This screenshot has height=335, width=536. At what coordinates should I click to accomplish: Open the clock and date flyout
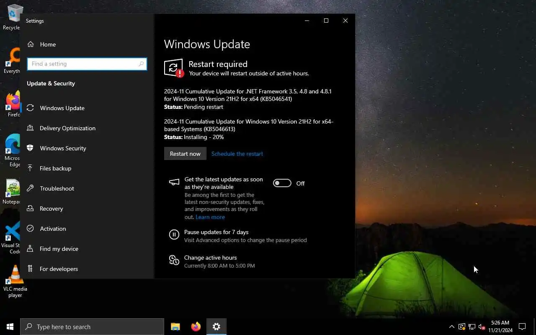[500, 327]
